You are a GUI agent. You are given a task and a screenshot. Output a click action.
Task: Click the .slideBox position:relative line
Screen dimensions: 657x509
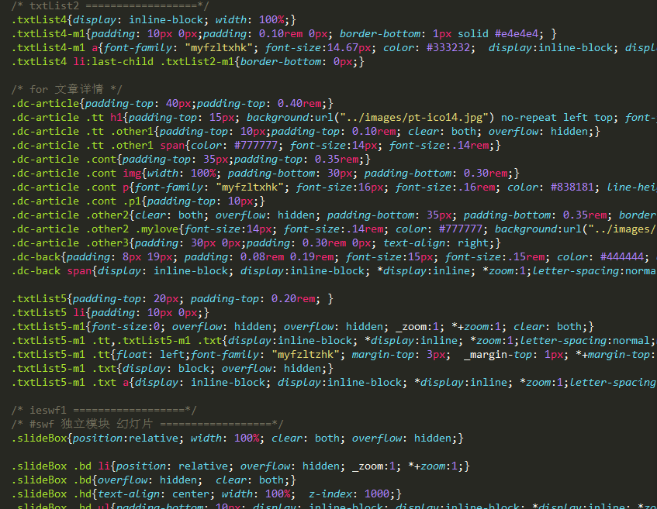coord(237,438)
